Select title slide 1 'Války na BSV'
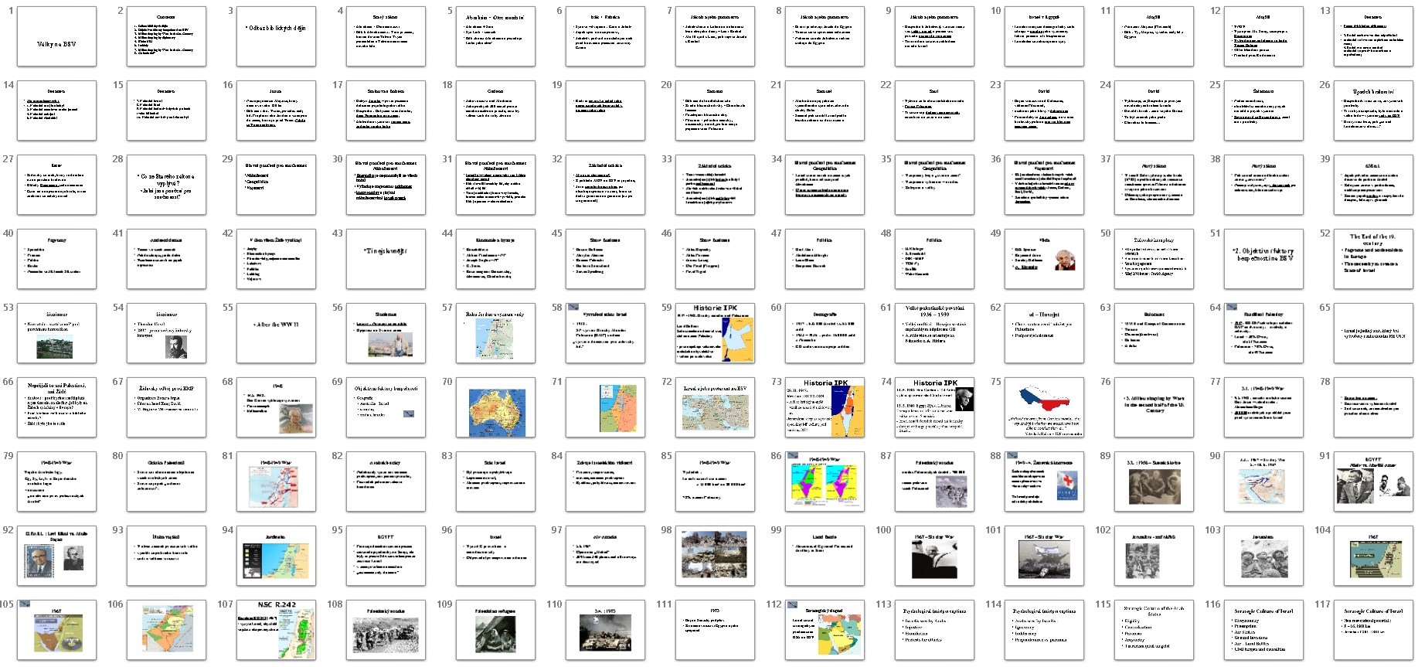The image size is (1418, 667). point(56,36)
